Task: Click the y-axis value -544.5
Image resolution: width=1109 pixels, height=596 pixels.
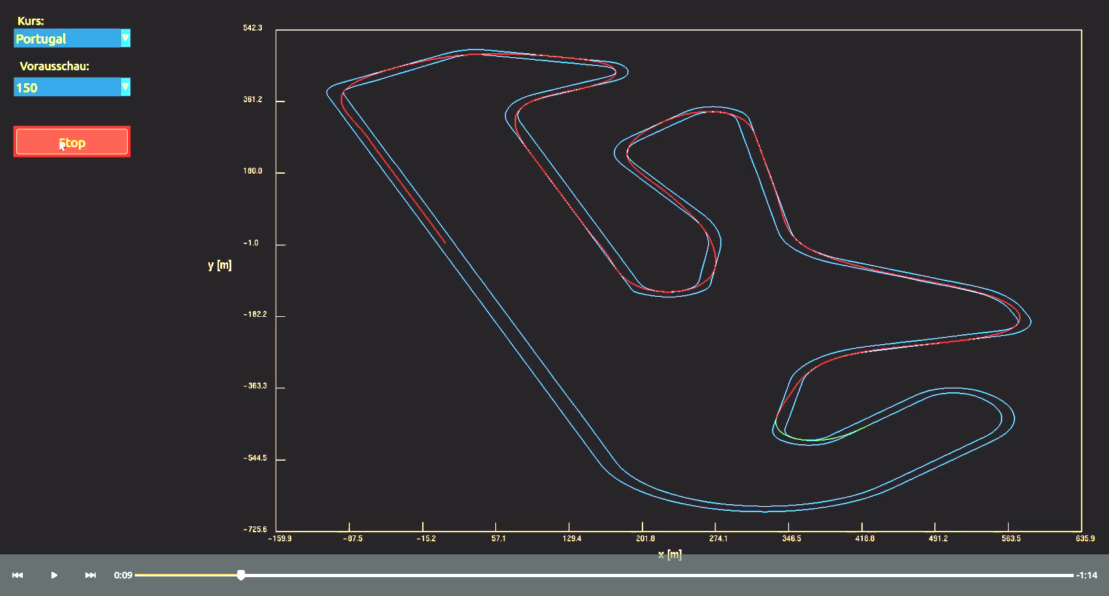Action: [255, 458]
